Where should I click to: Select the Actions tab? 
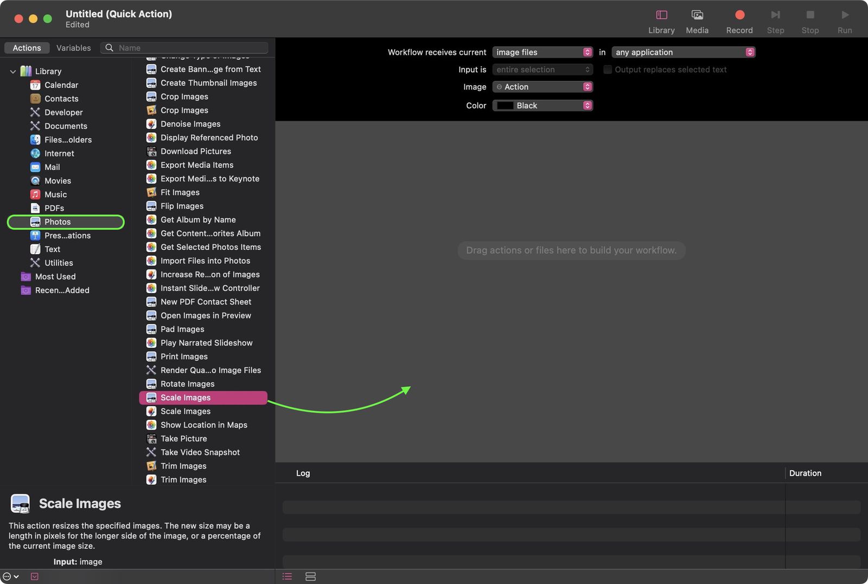point(27,48)
